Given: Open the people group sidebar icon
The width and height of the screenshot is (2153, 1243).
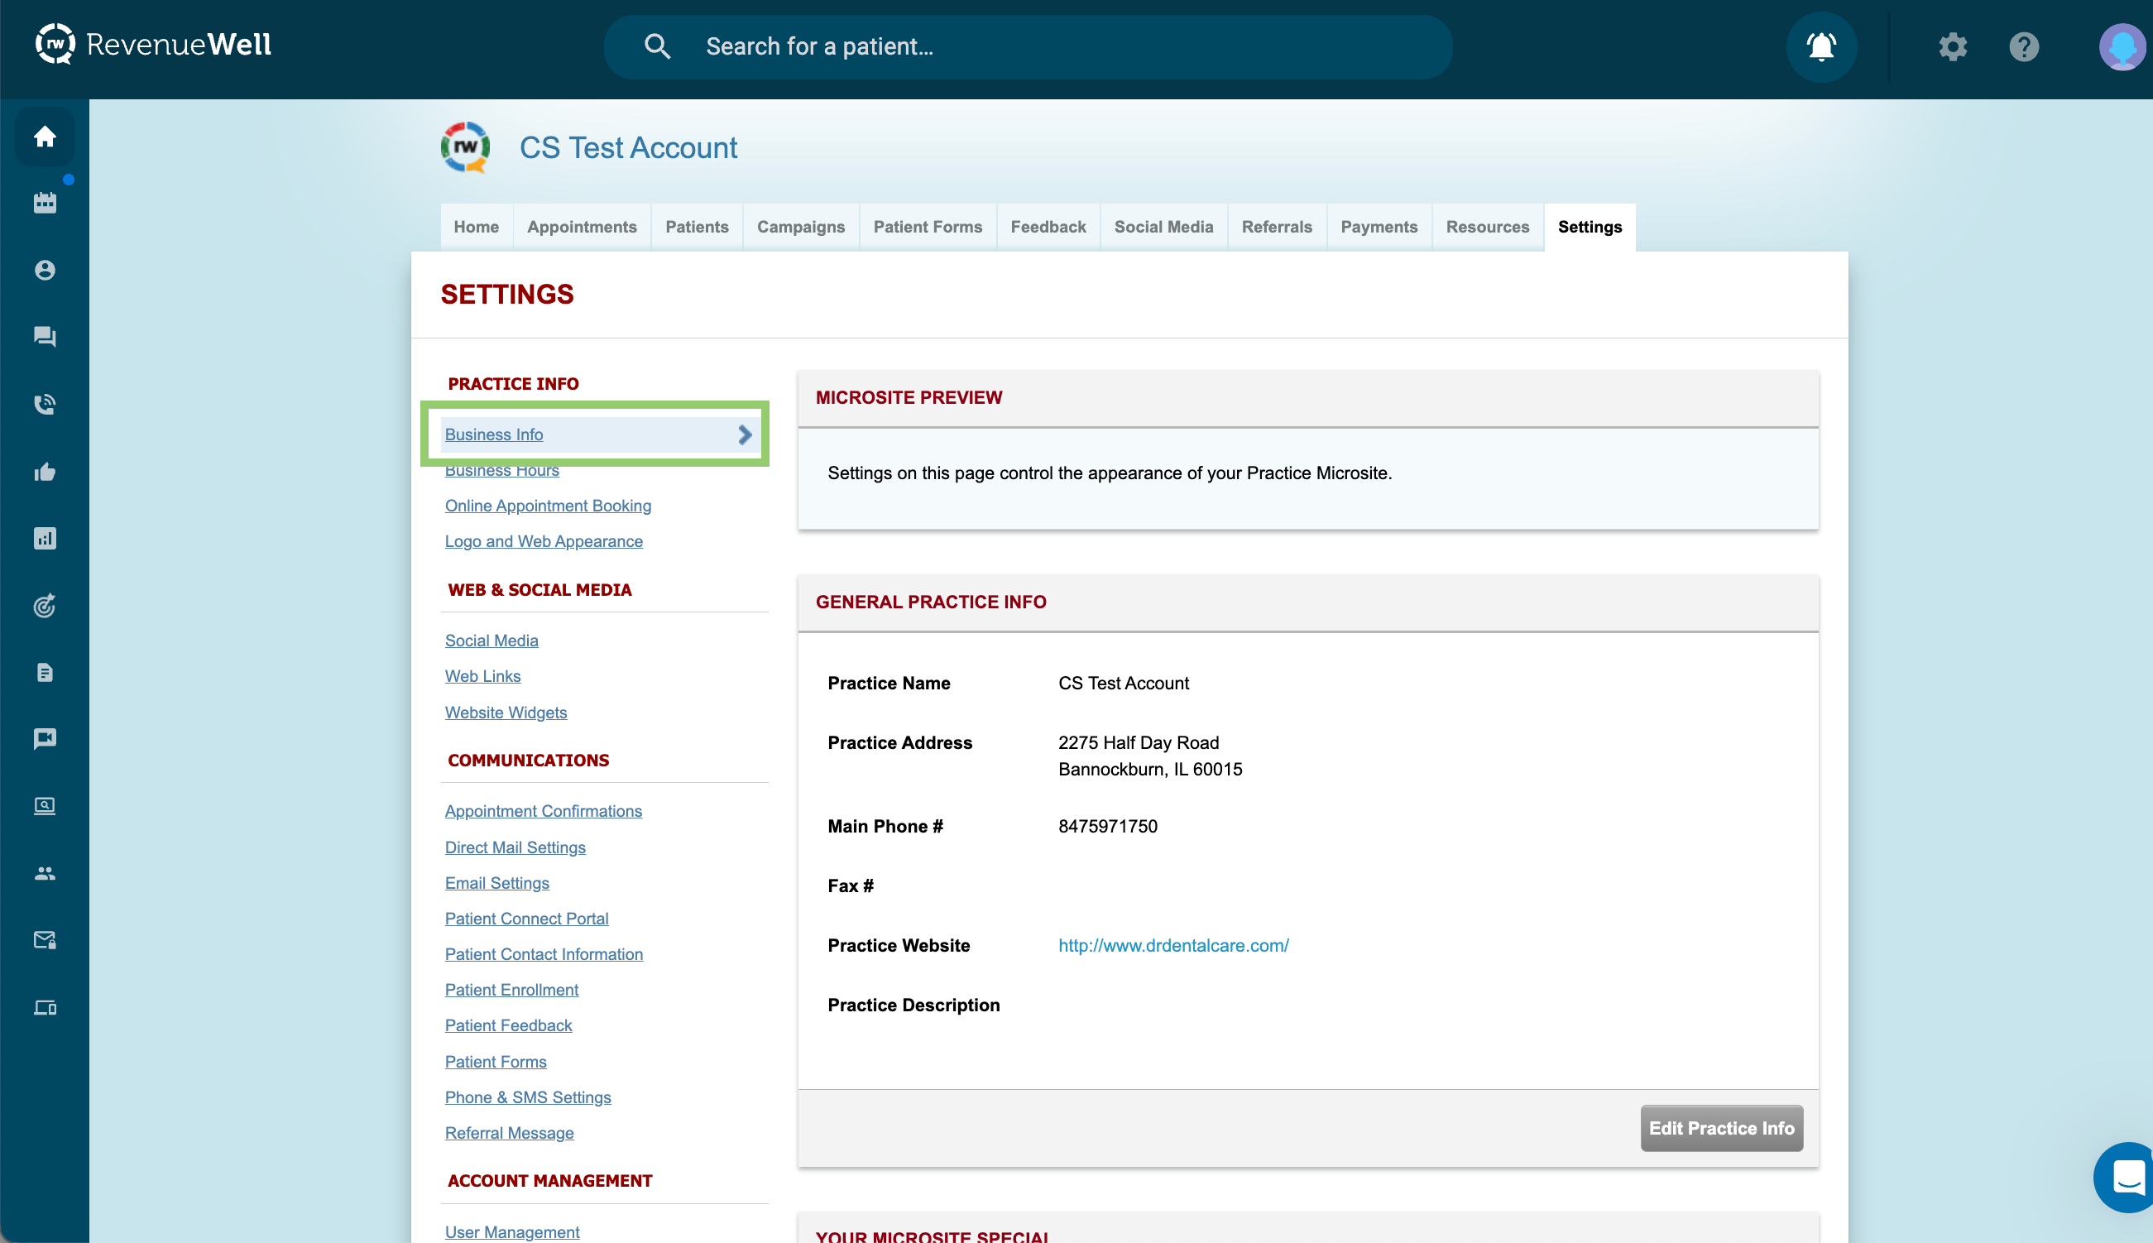Looking at the screenshot, I should 45,873.
